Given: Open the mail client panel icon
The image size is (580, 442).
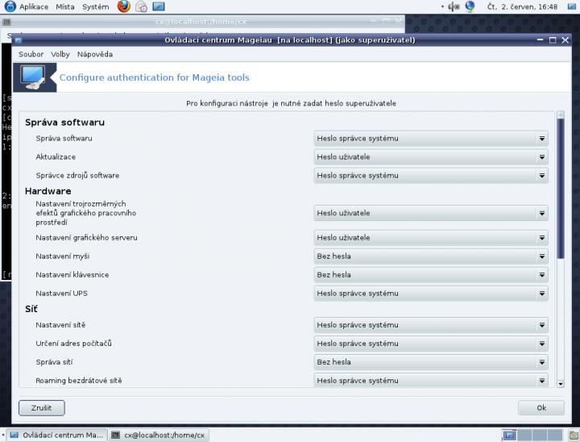Looking at the screenshot, I should tap(141, 6).
